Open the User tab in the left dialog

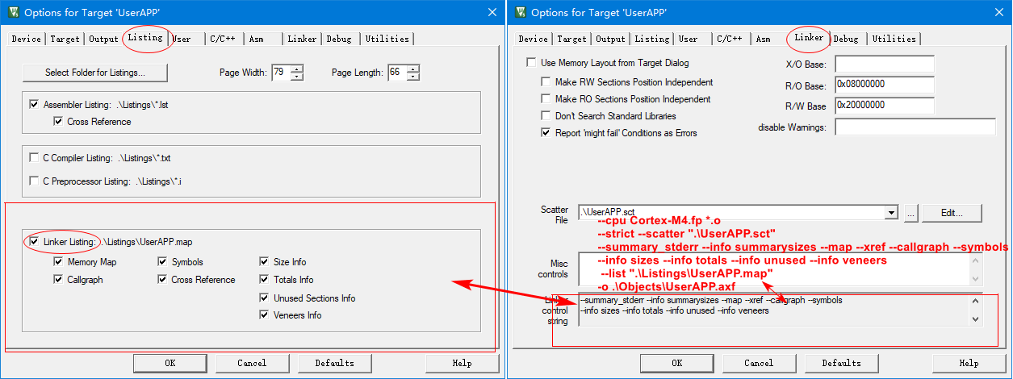point(183,39)
